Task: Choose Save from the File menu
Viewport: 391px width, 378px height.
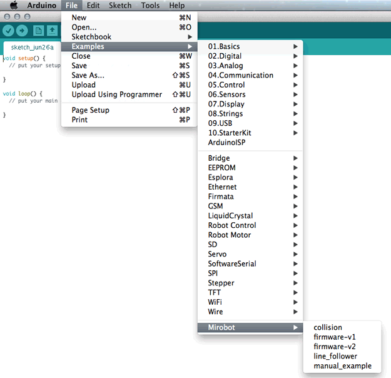Action: click(129, 66)
